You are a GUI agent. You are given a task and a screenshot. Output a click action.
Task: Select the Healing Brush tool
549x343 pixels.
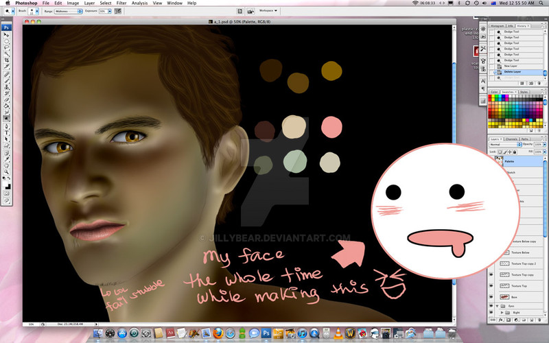tap(6, 75)
